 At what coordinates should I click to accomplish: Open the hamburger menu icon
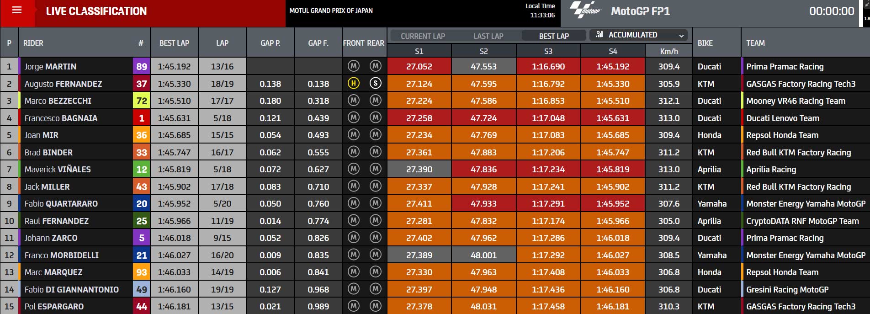click(x=17, y=10)
